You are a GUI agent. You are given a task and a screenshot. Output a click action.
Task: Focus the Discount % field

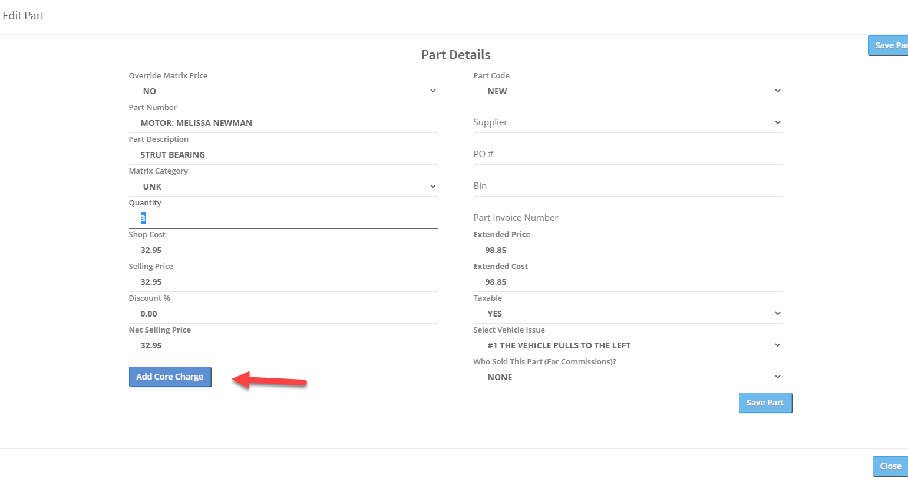click(x=283, y=314)
